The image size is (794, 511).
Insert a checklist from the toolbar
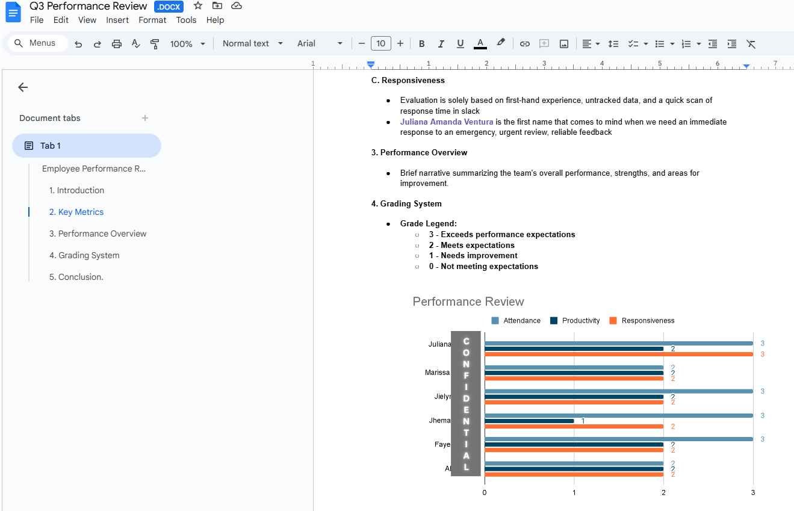[x=633, y=44]
